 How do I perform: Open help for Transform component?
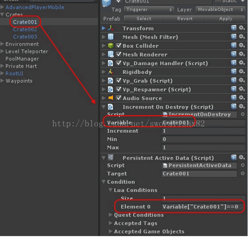coord(234,28)
